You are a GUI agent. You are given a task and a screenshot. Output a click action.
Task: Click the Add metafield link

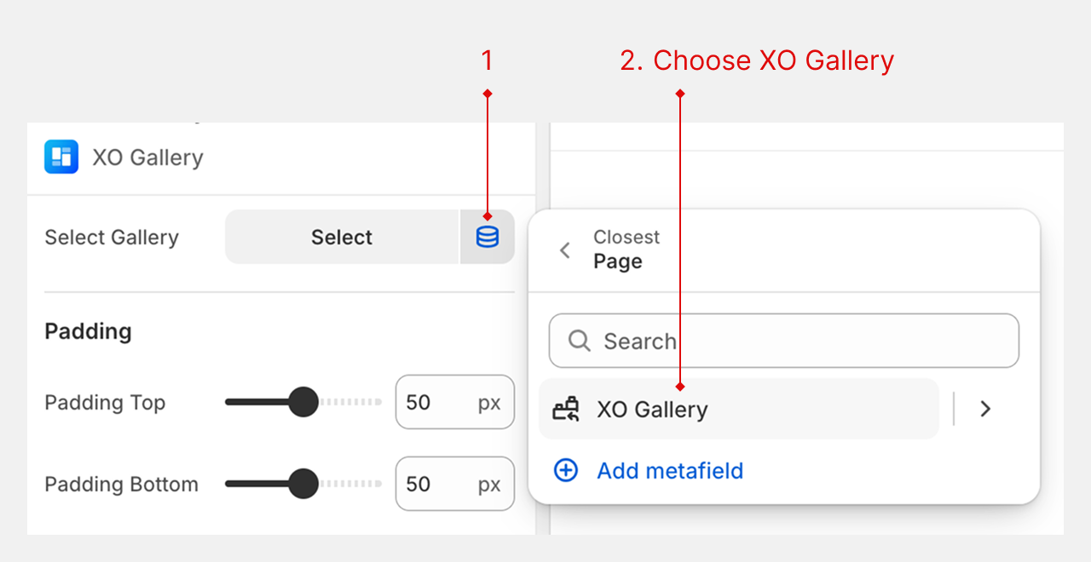pyautogui.click(x=670, y=470)
